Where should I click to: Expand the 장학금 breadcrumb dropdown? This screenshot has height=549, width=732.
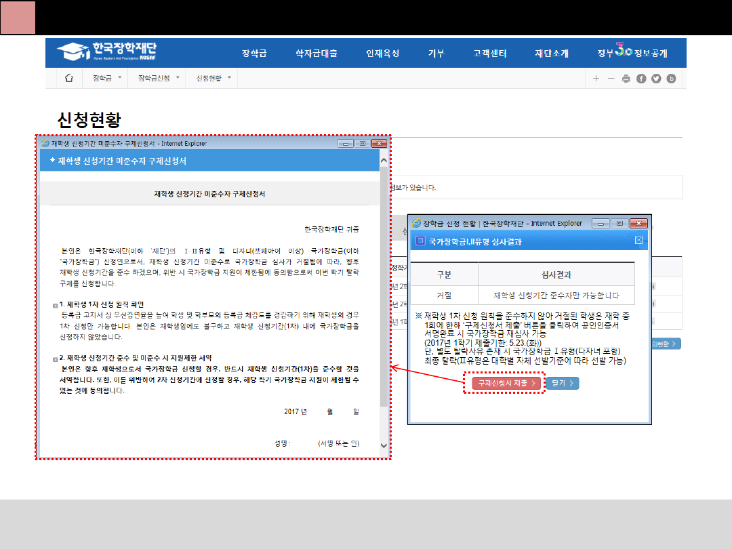pyautogui.click(x=107, y=79)
